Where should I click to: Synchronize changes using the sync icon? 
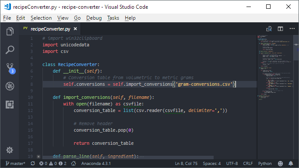tap(33, 164)
